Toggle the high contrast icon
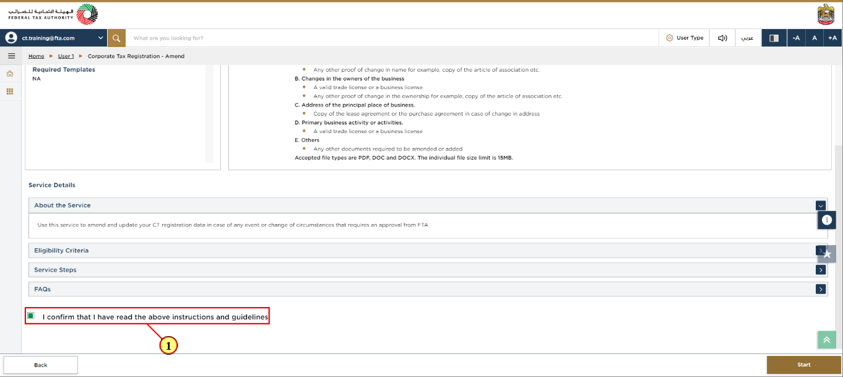The height and width of the screenshot is (377, 843). point(774,38)
